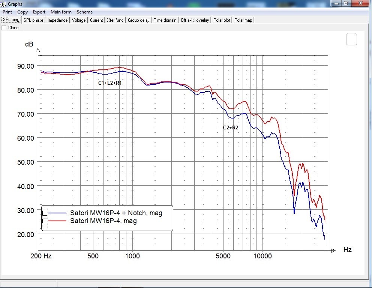372x288 pixels.
Task: Click the empty rounded box at graph top-right
Action: click(351, 39)
